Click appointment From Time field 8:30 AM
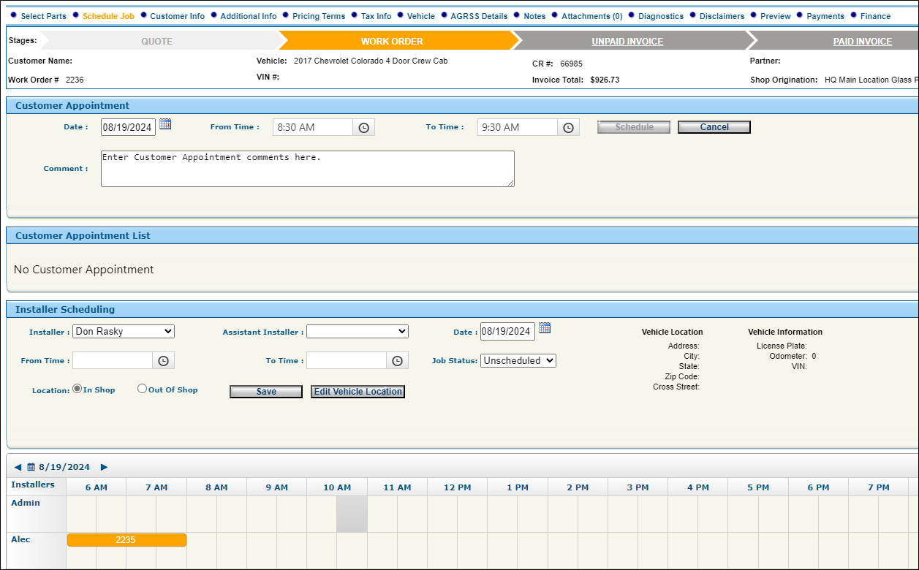The image size is (919, 570). 313,127
